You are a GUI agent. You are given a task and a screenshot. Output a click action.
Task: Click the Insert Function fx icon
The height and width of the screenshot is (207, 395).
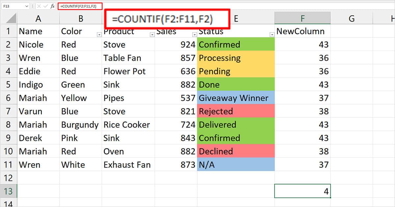point(53,6)
